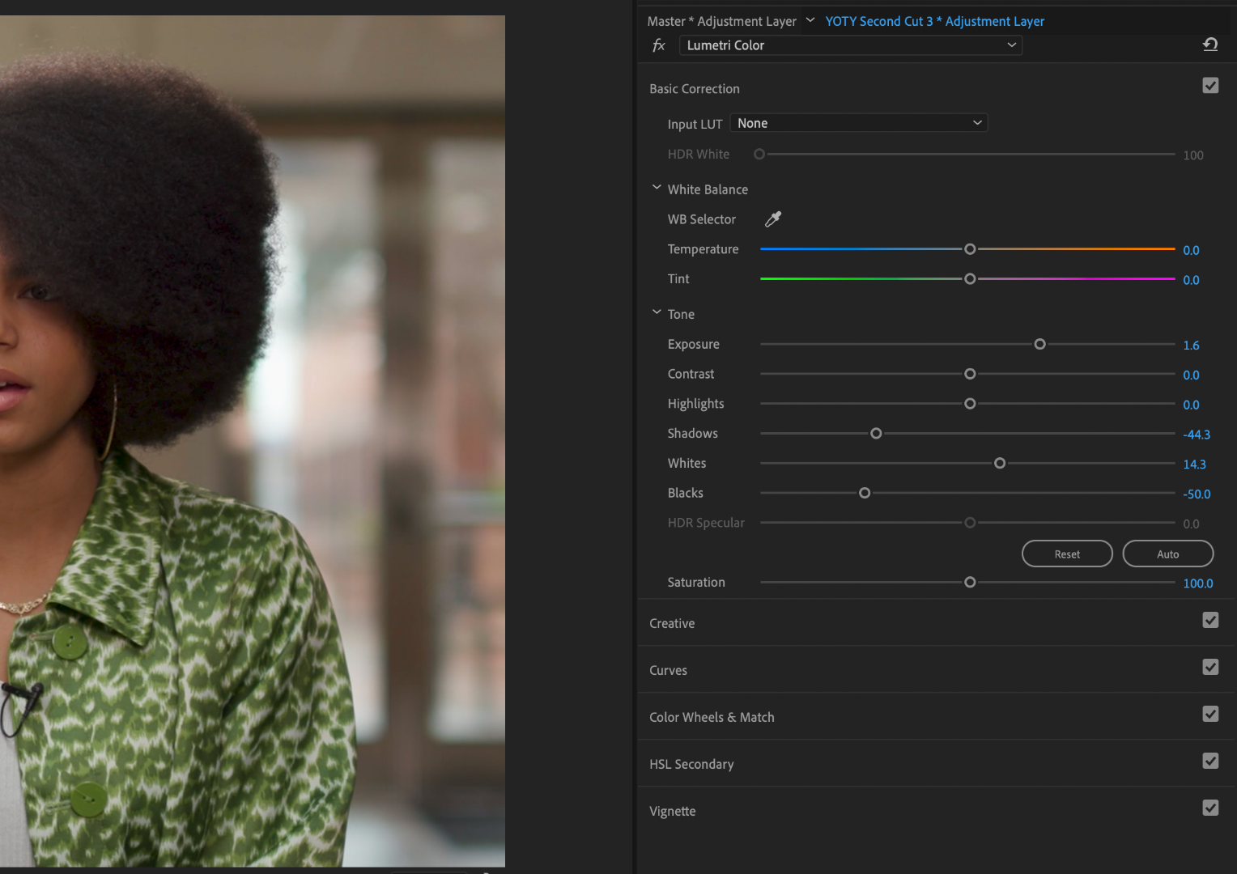Open the Lumetri Color effect dropdown
The height and width of the screenshot is (874, 1237).
tap(850, 45)
